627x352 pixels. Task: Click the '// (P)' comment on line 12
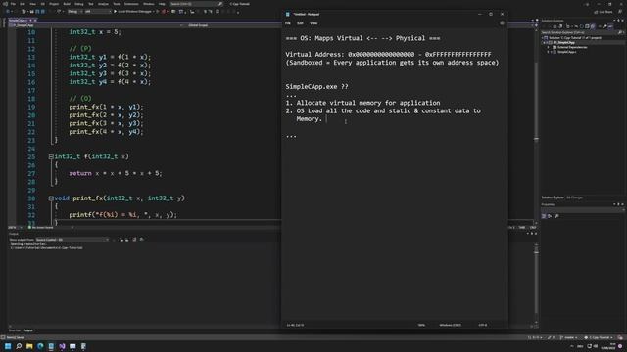[x=80, y=49]
